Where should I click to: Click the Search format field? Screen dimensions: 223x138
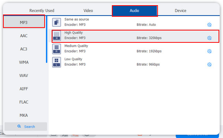coord(26,126)
